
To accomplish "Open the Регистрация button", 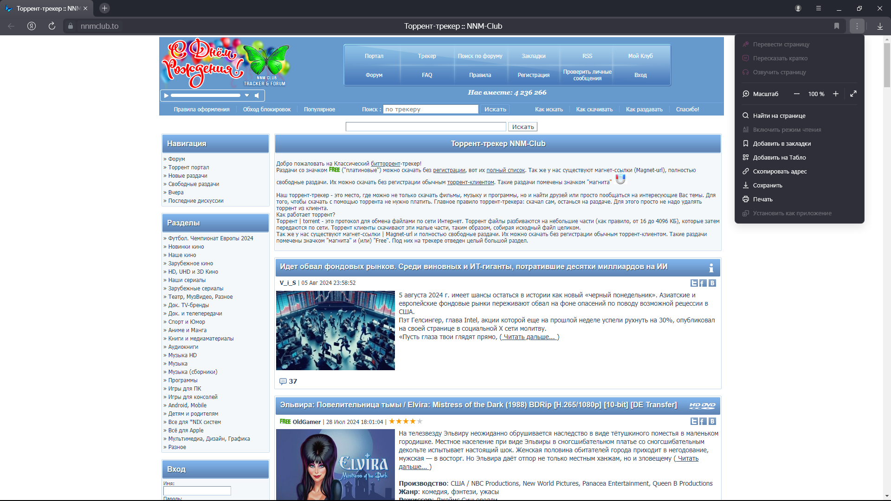I will tap(534, 75).
